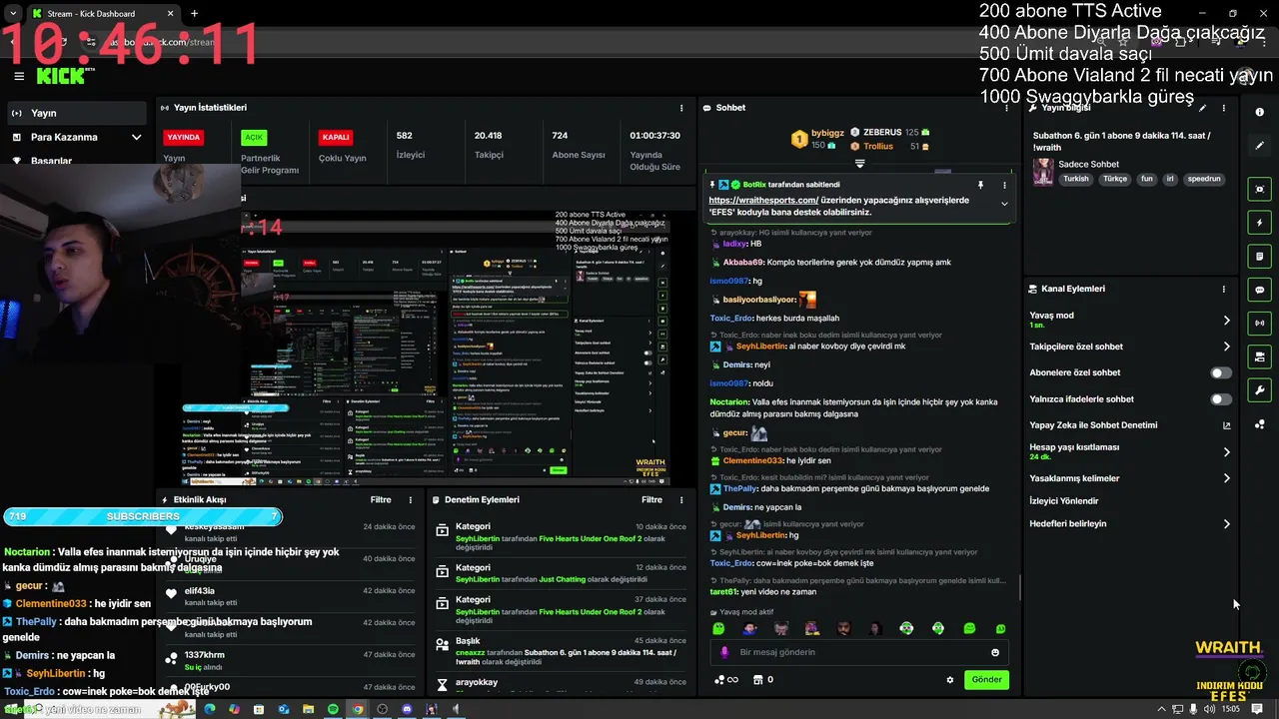Click the pencil edit icon in right sidebar
Screen dimensions: 1279x719
coord(1259,146)
